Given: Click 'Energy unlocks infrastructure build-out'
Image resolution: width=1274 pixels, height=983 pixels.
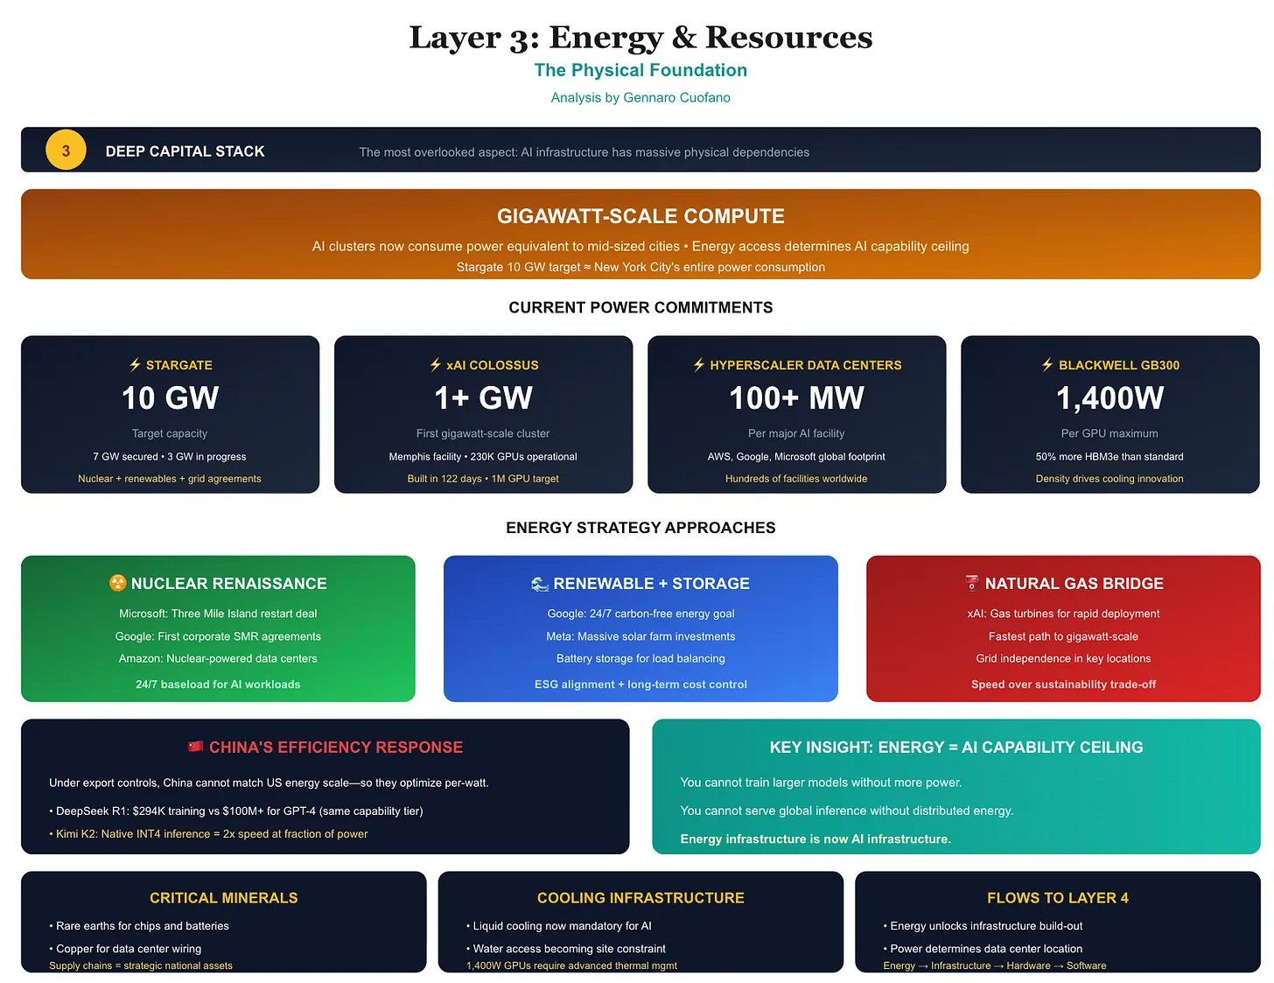Looking at the screenshot, I should point(983,926).
